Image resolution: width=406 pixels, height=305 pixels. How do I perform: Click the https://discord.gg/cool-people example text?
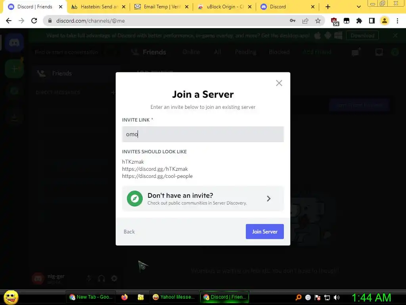point(157,176)
